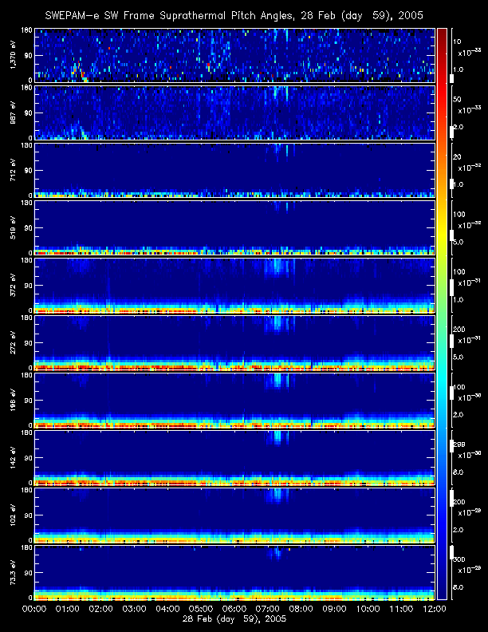Select the "198 eV" panel label
Viewport: 488px width, 632px height.
tap(14, 401)
